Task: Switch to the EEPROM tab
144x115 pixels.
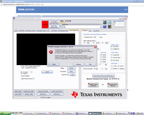Action: point(22,31)
